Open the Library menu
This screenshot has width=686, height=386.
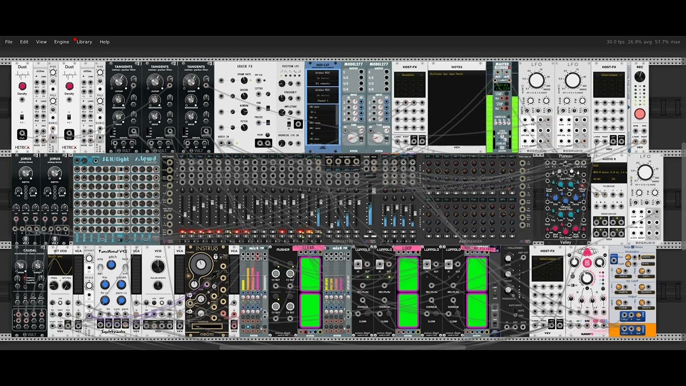pyautogui.click(x=84, y=42)
